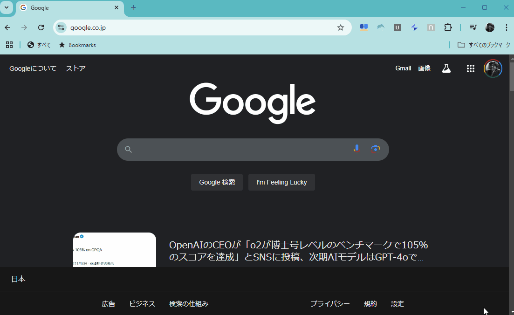
Task: Click the page vertical scrollbar thumb
Action: [x=512, y=76]
